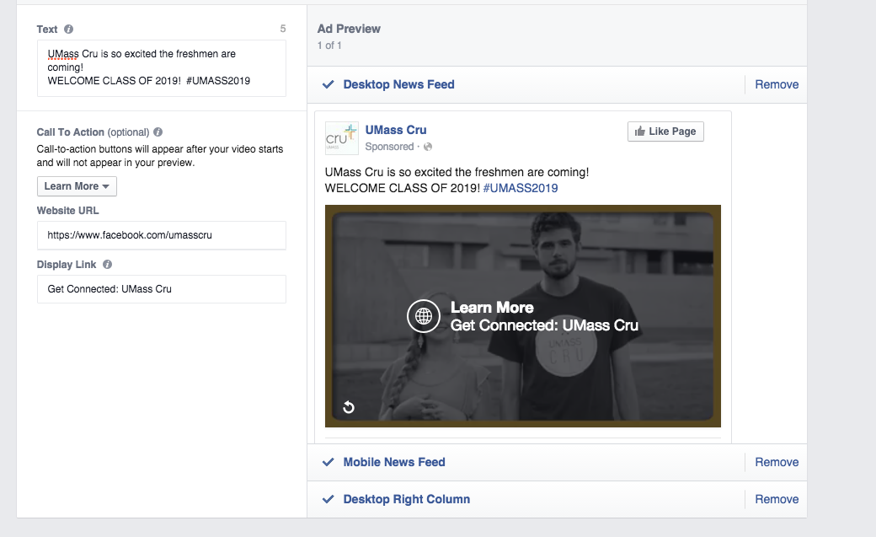Toggle the Desktop News Feed checkmark
The width and height of the screenshot is (876, 537).
[328, 84]
